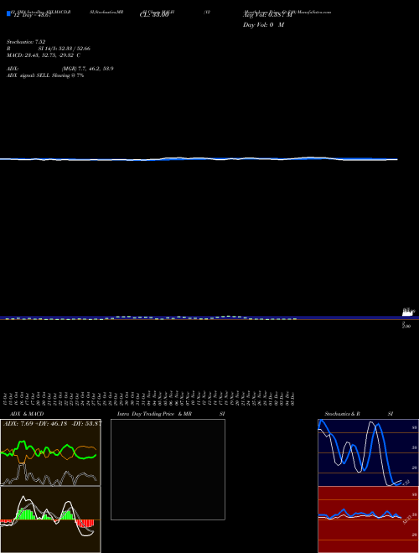Image resolution: width=419 pixels, height=553 pixels.
Task: Click the 'ADX signal: SELL' text
Action: (x=28, y=75)
